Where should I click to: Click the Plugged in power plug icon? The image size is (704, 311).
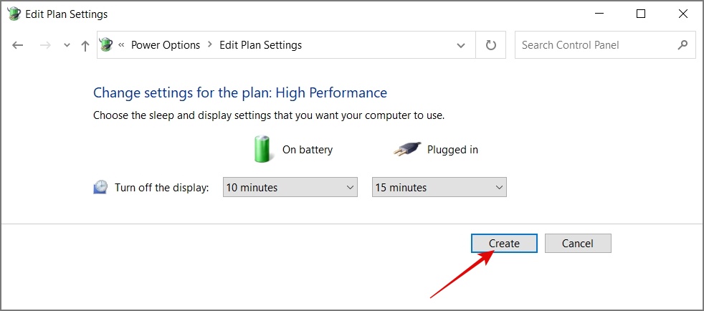(408, 150)
